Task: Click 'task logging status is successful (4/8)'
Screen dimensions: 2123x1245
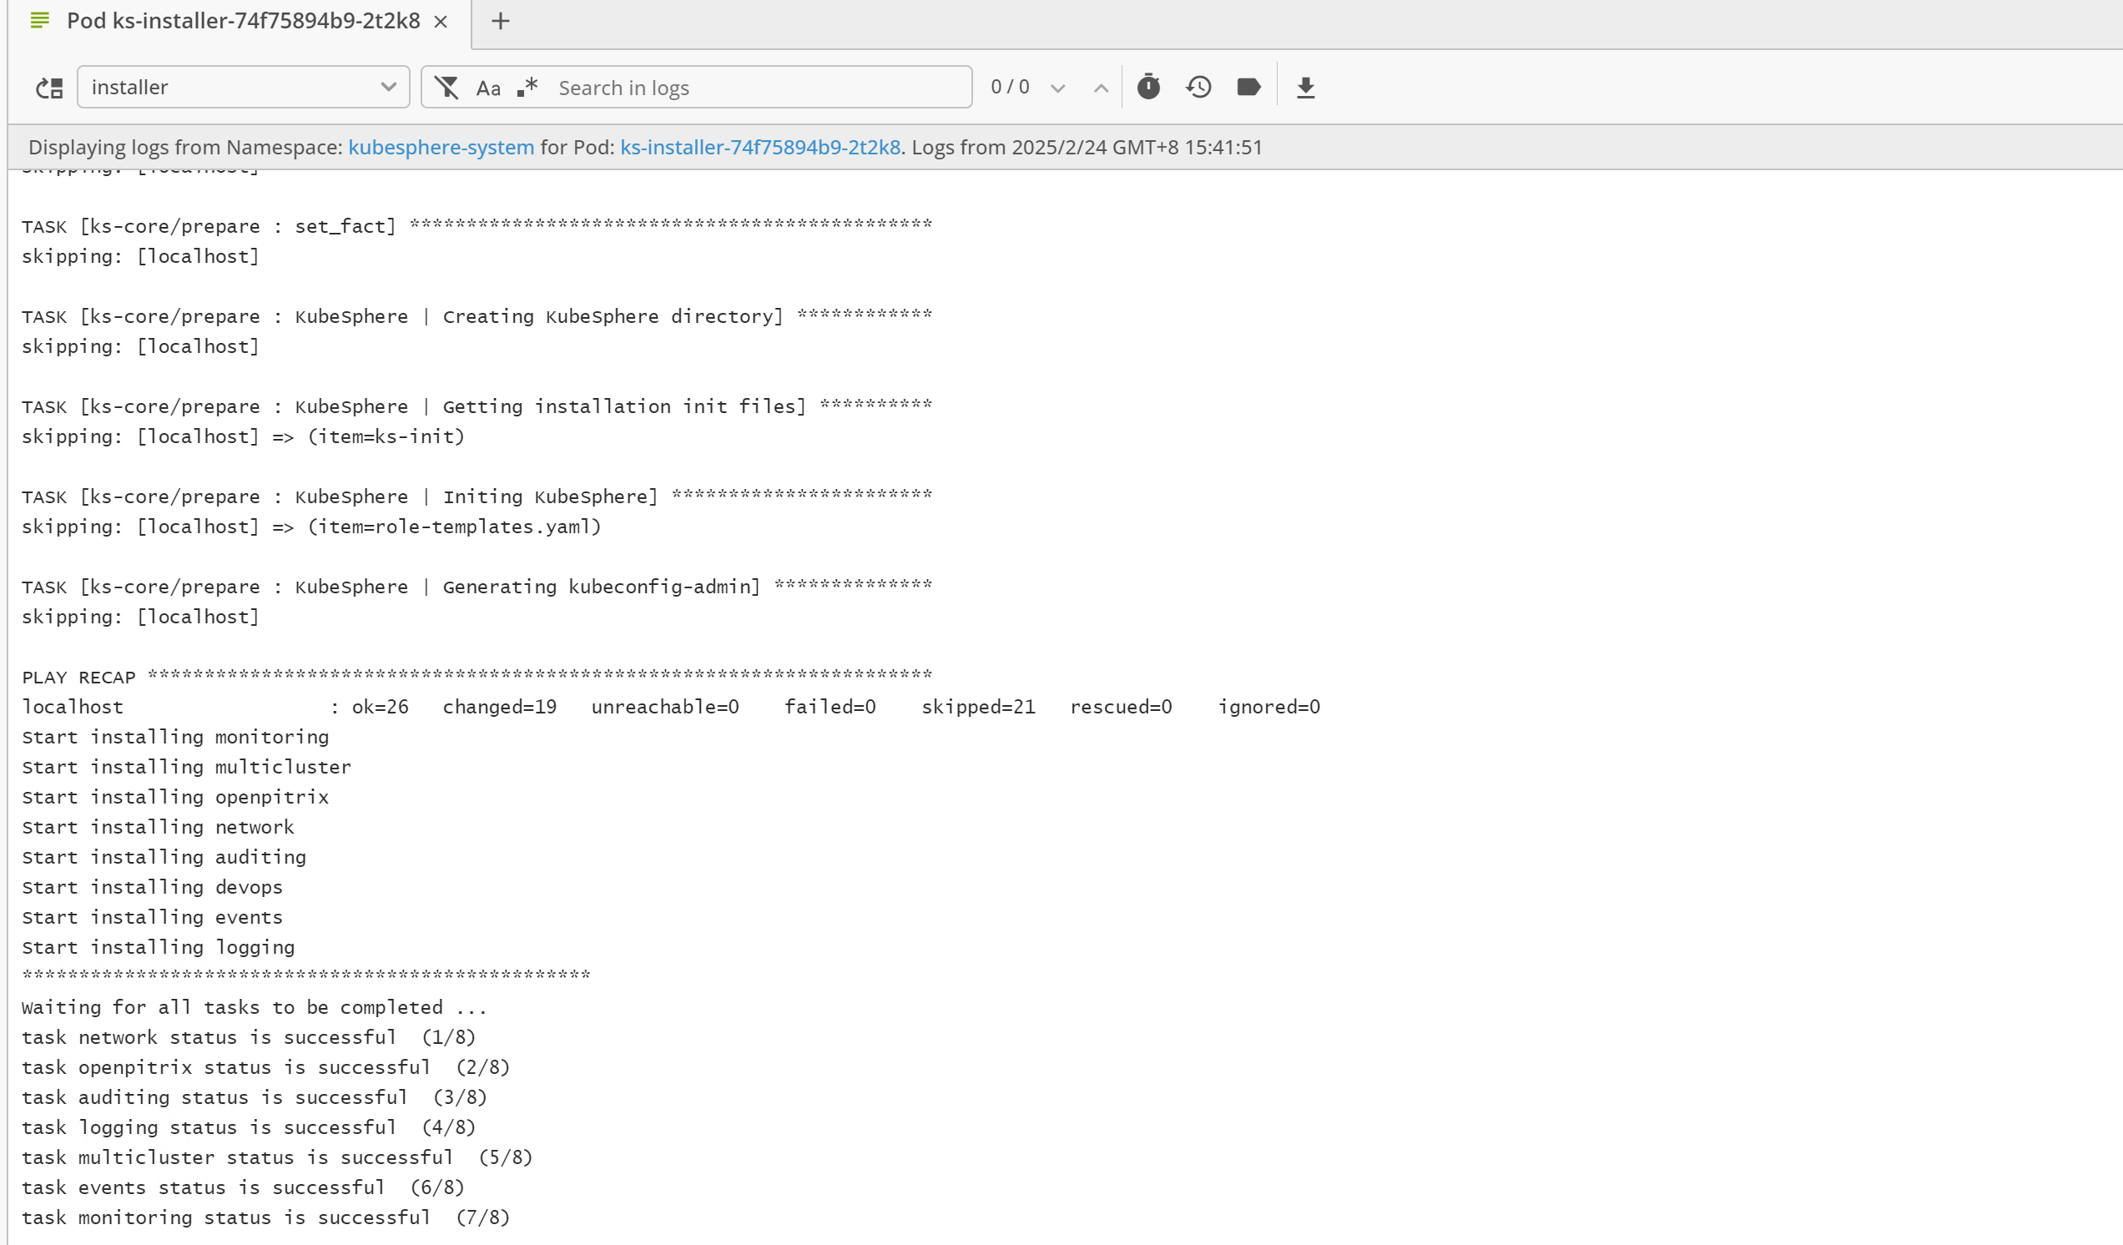Action: pyautogui.click(x=249, y=1127)
